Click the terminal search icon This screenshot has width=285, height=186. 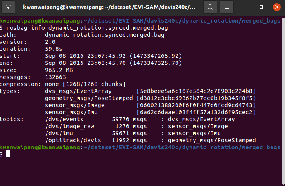(210, 7)
